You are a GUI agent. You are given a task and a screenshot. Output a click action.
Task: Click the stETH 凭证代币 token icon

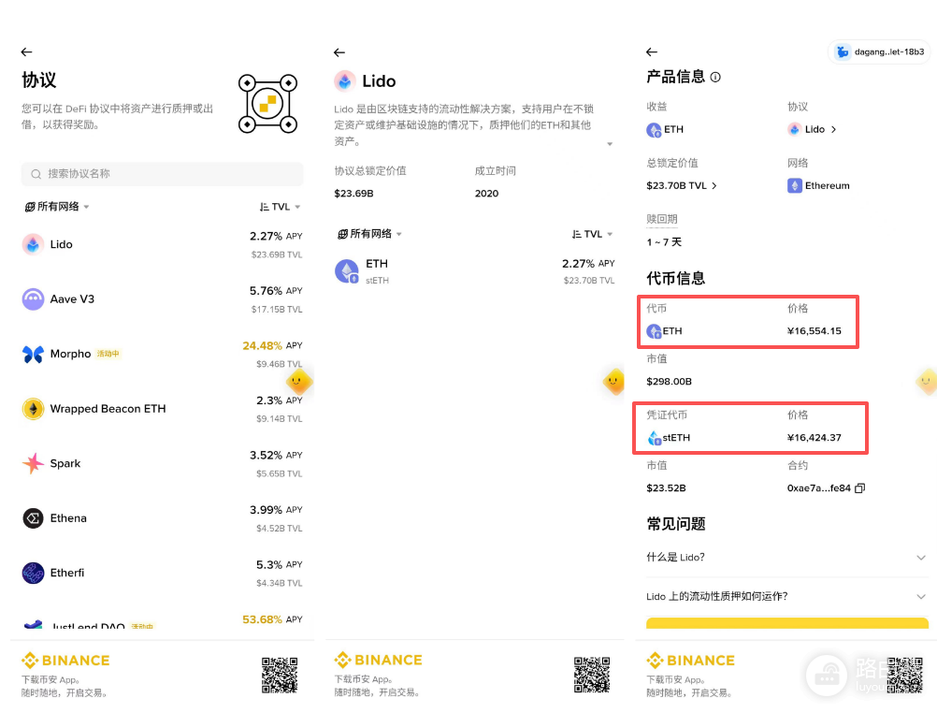tap(654, 439)
